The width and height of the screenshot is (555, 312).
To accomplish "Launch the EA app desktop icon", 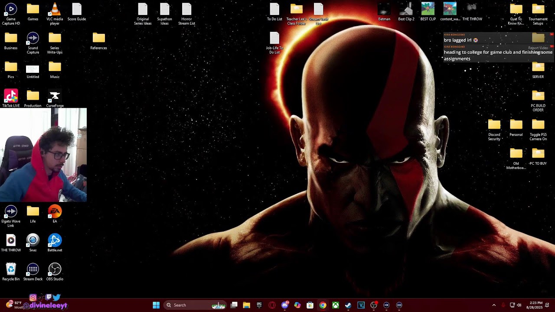I will (x=55, y=214).
